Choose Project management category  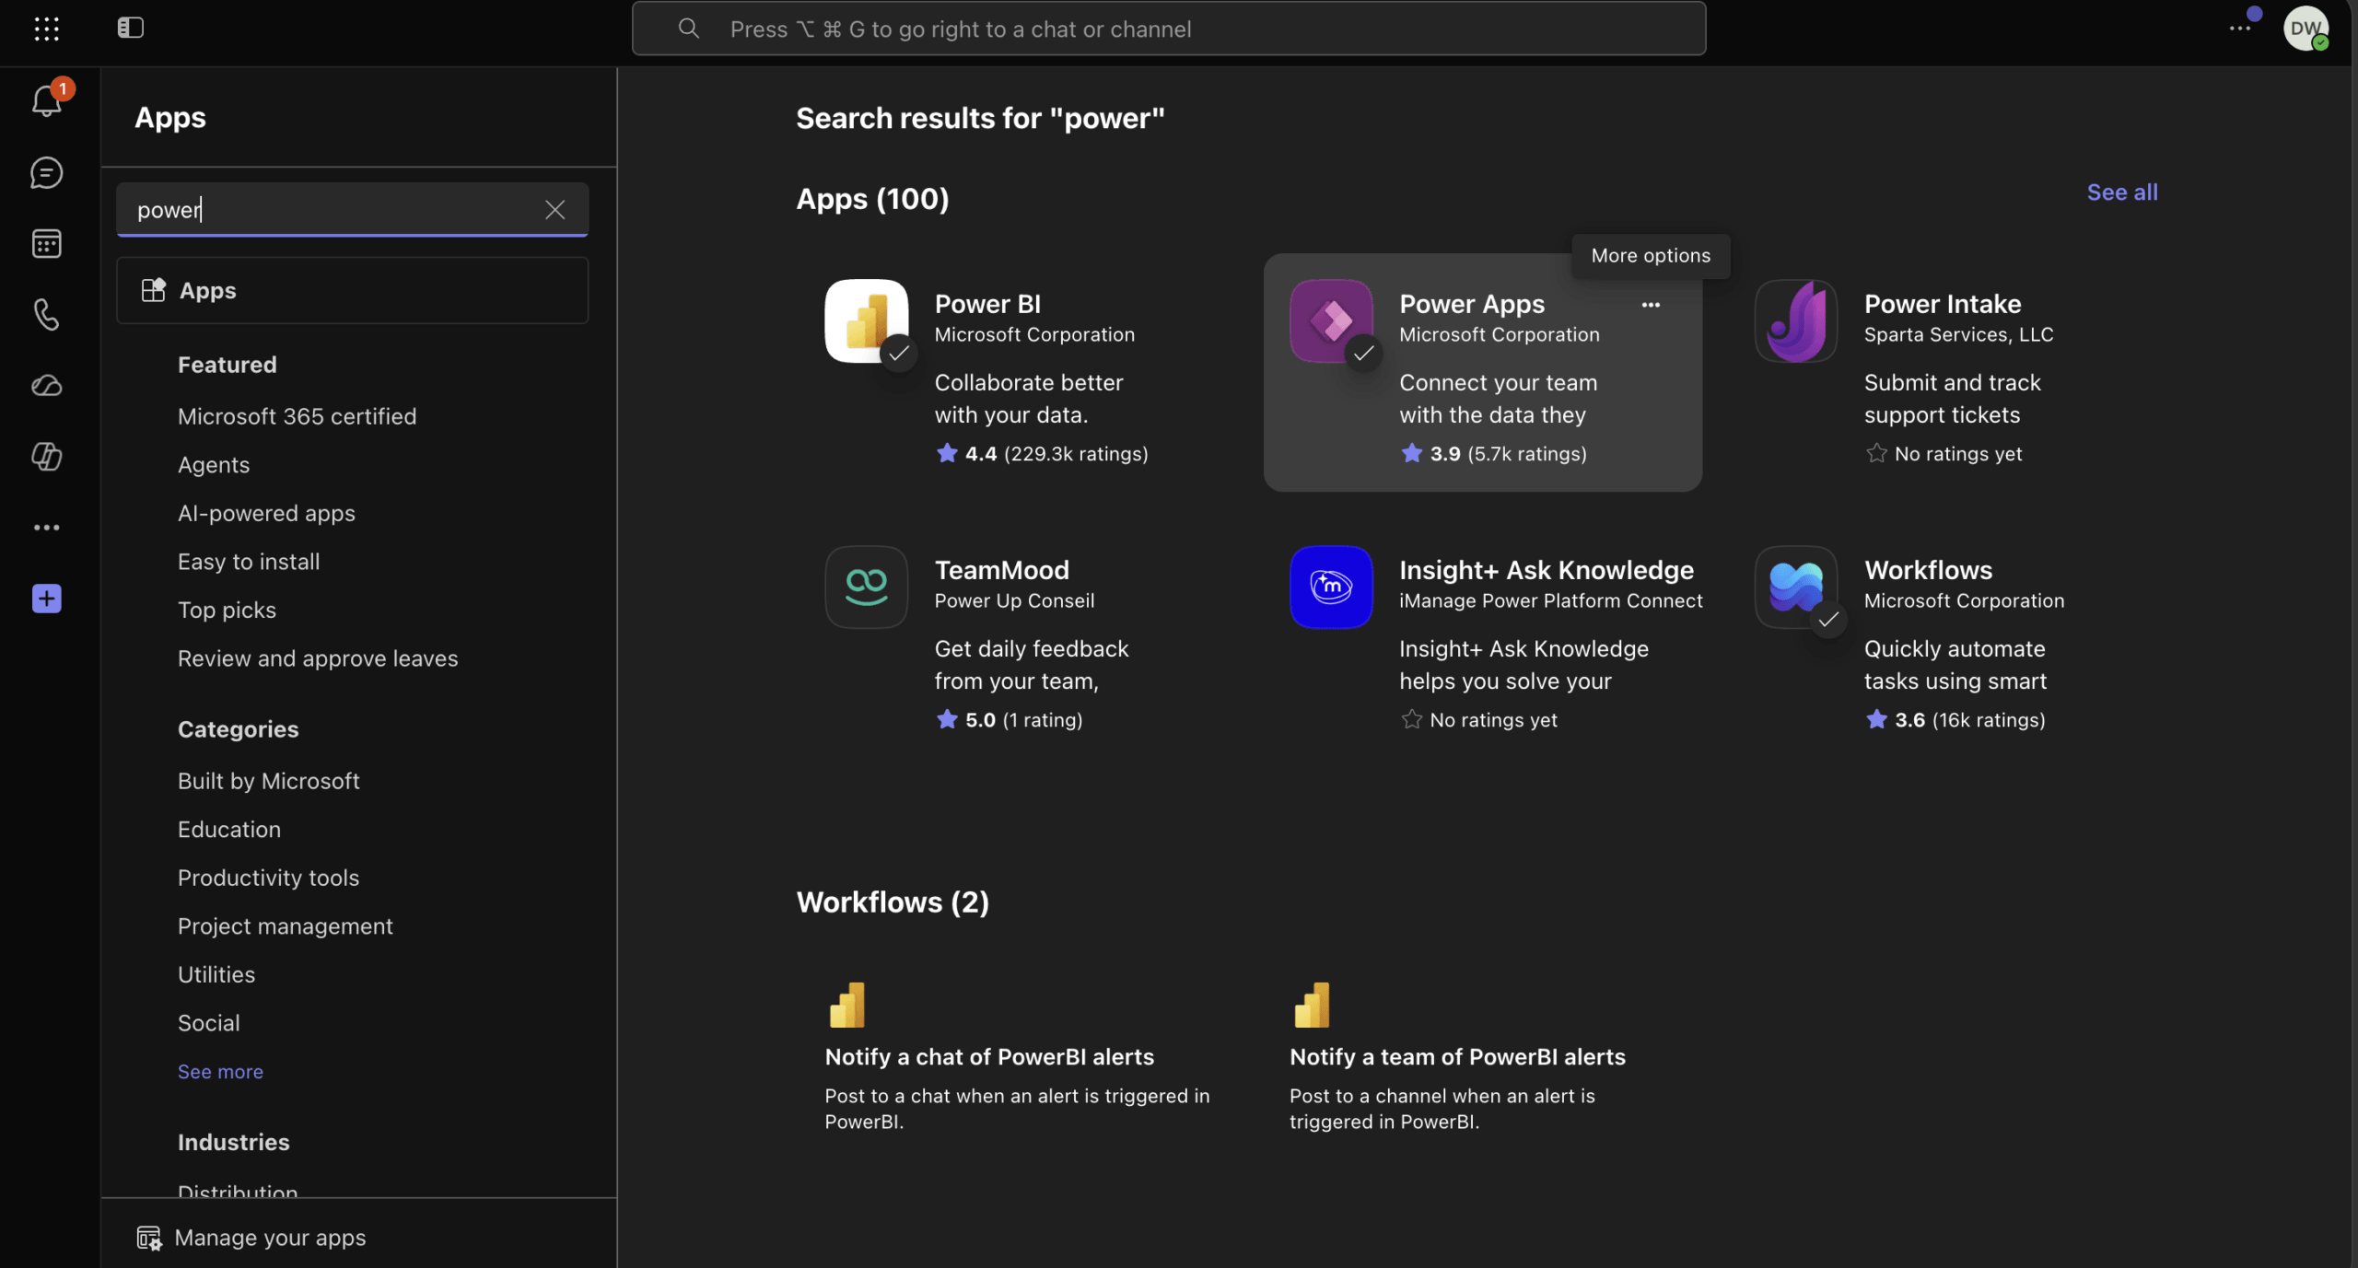click(x=285, y=926)
